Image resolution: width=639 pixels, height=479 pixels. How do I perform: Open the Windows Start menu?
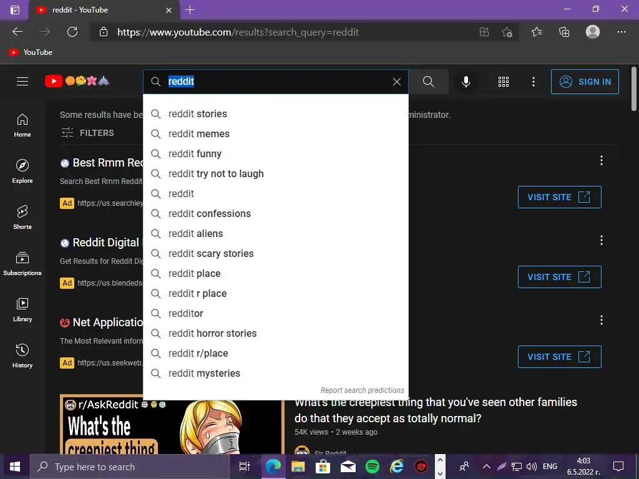click(x=15, y=467)
